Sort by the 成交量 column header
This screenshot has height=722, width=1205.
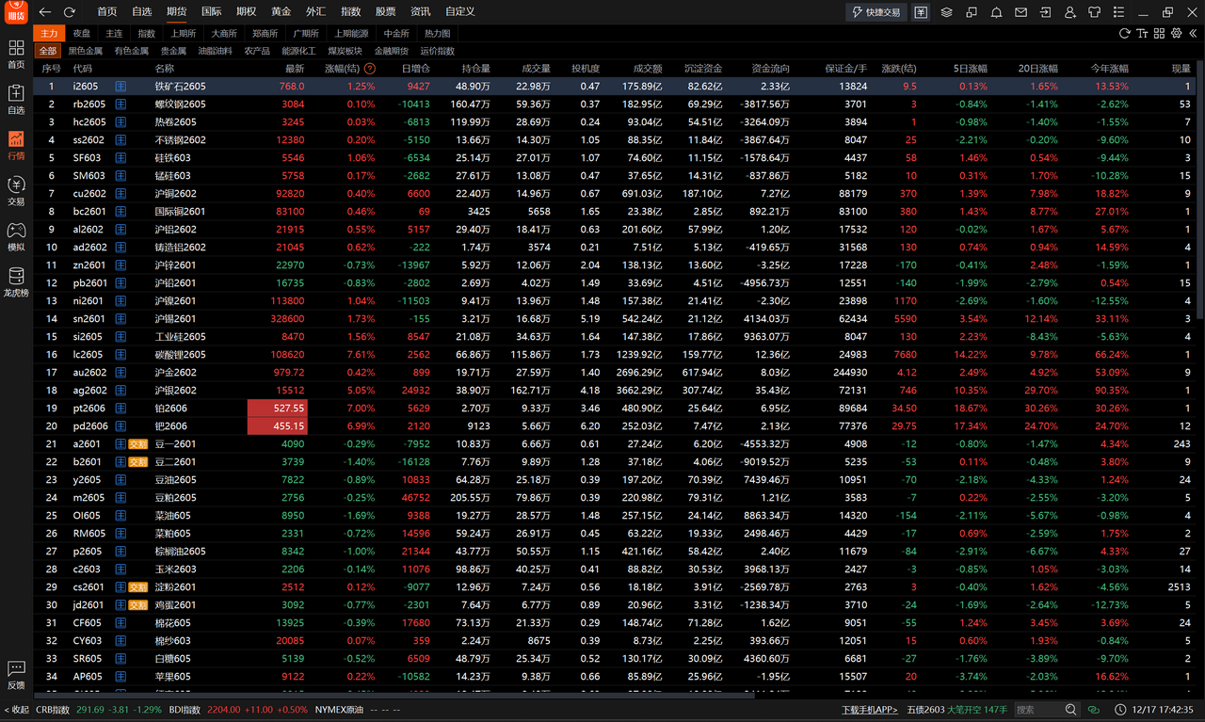click(536, 69)
